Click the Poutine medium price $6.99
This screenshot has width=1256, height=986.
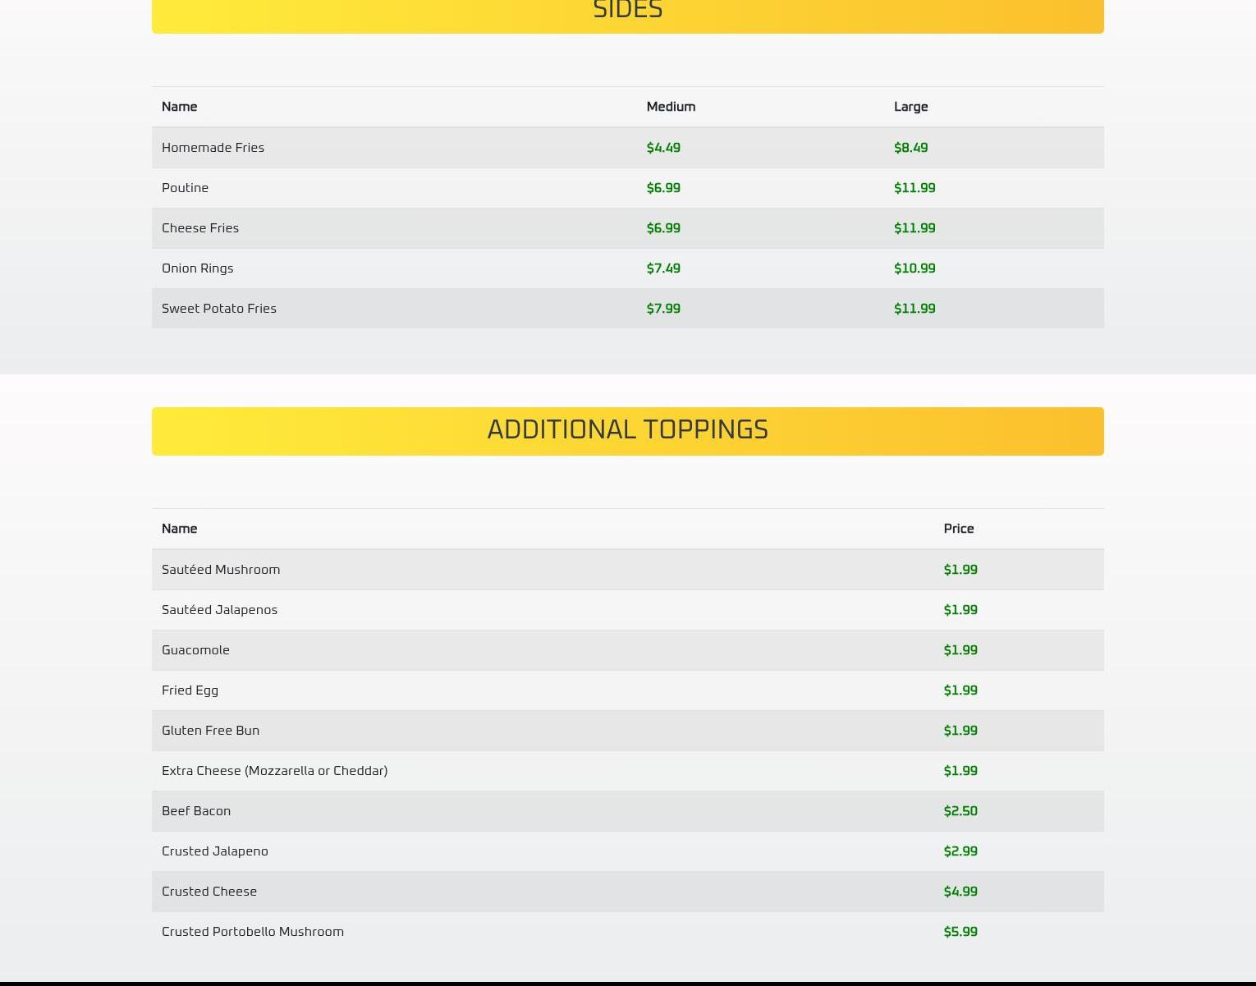click(662, 188)
